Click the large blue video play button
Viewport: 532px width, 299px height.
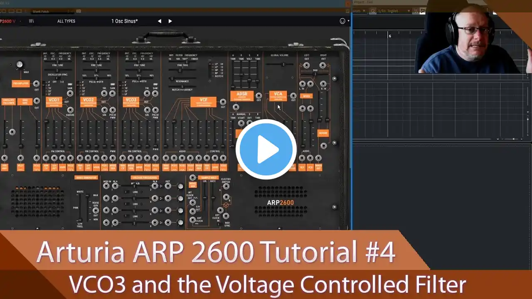pyautogui.click(x=266, y=149)
